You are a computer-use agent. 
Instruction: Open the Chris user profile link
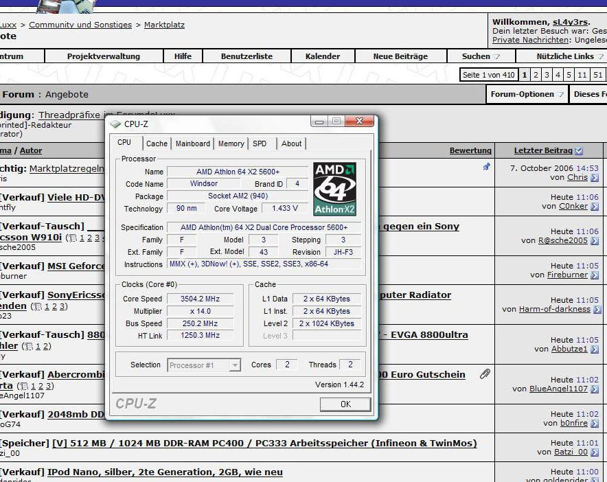point(577,177)
